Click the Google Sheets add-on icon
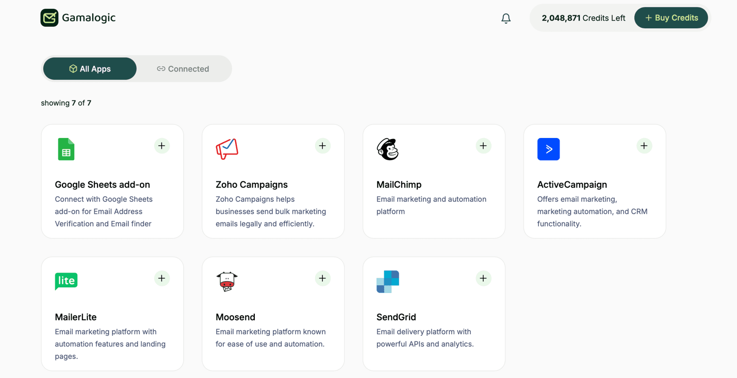The width and height of the screenshot is (737, 378). pos(66,149)
